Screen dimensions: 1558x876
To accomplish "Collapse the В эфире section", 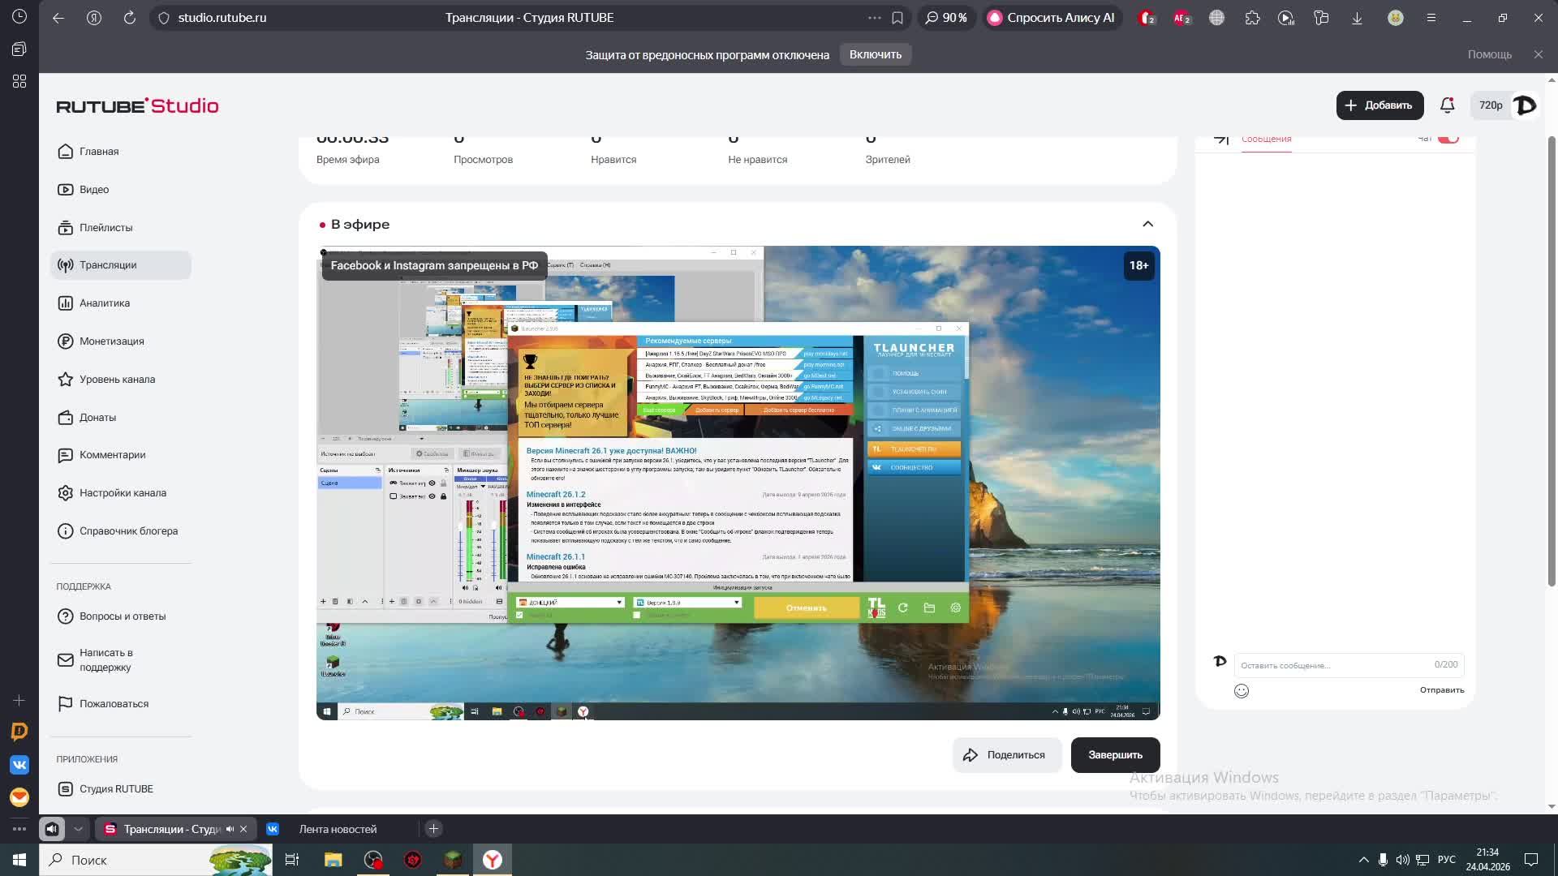I will tap(1147, 224).
